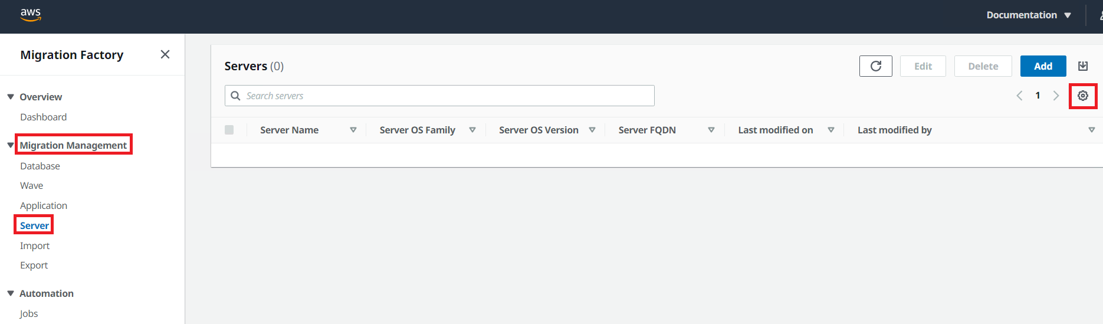Click the Last modified on column header
1103x324 pixels.
pyautogui.click(x=776, y=130)
